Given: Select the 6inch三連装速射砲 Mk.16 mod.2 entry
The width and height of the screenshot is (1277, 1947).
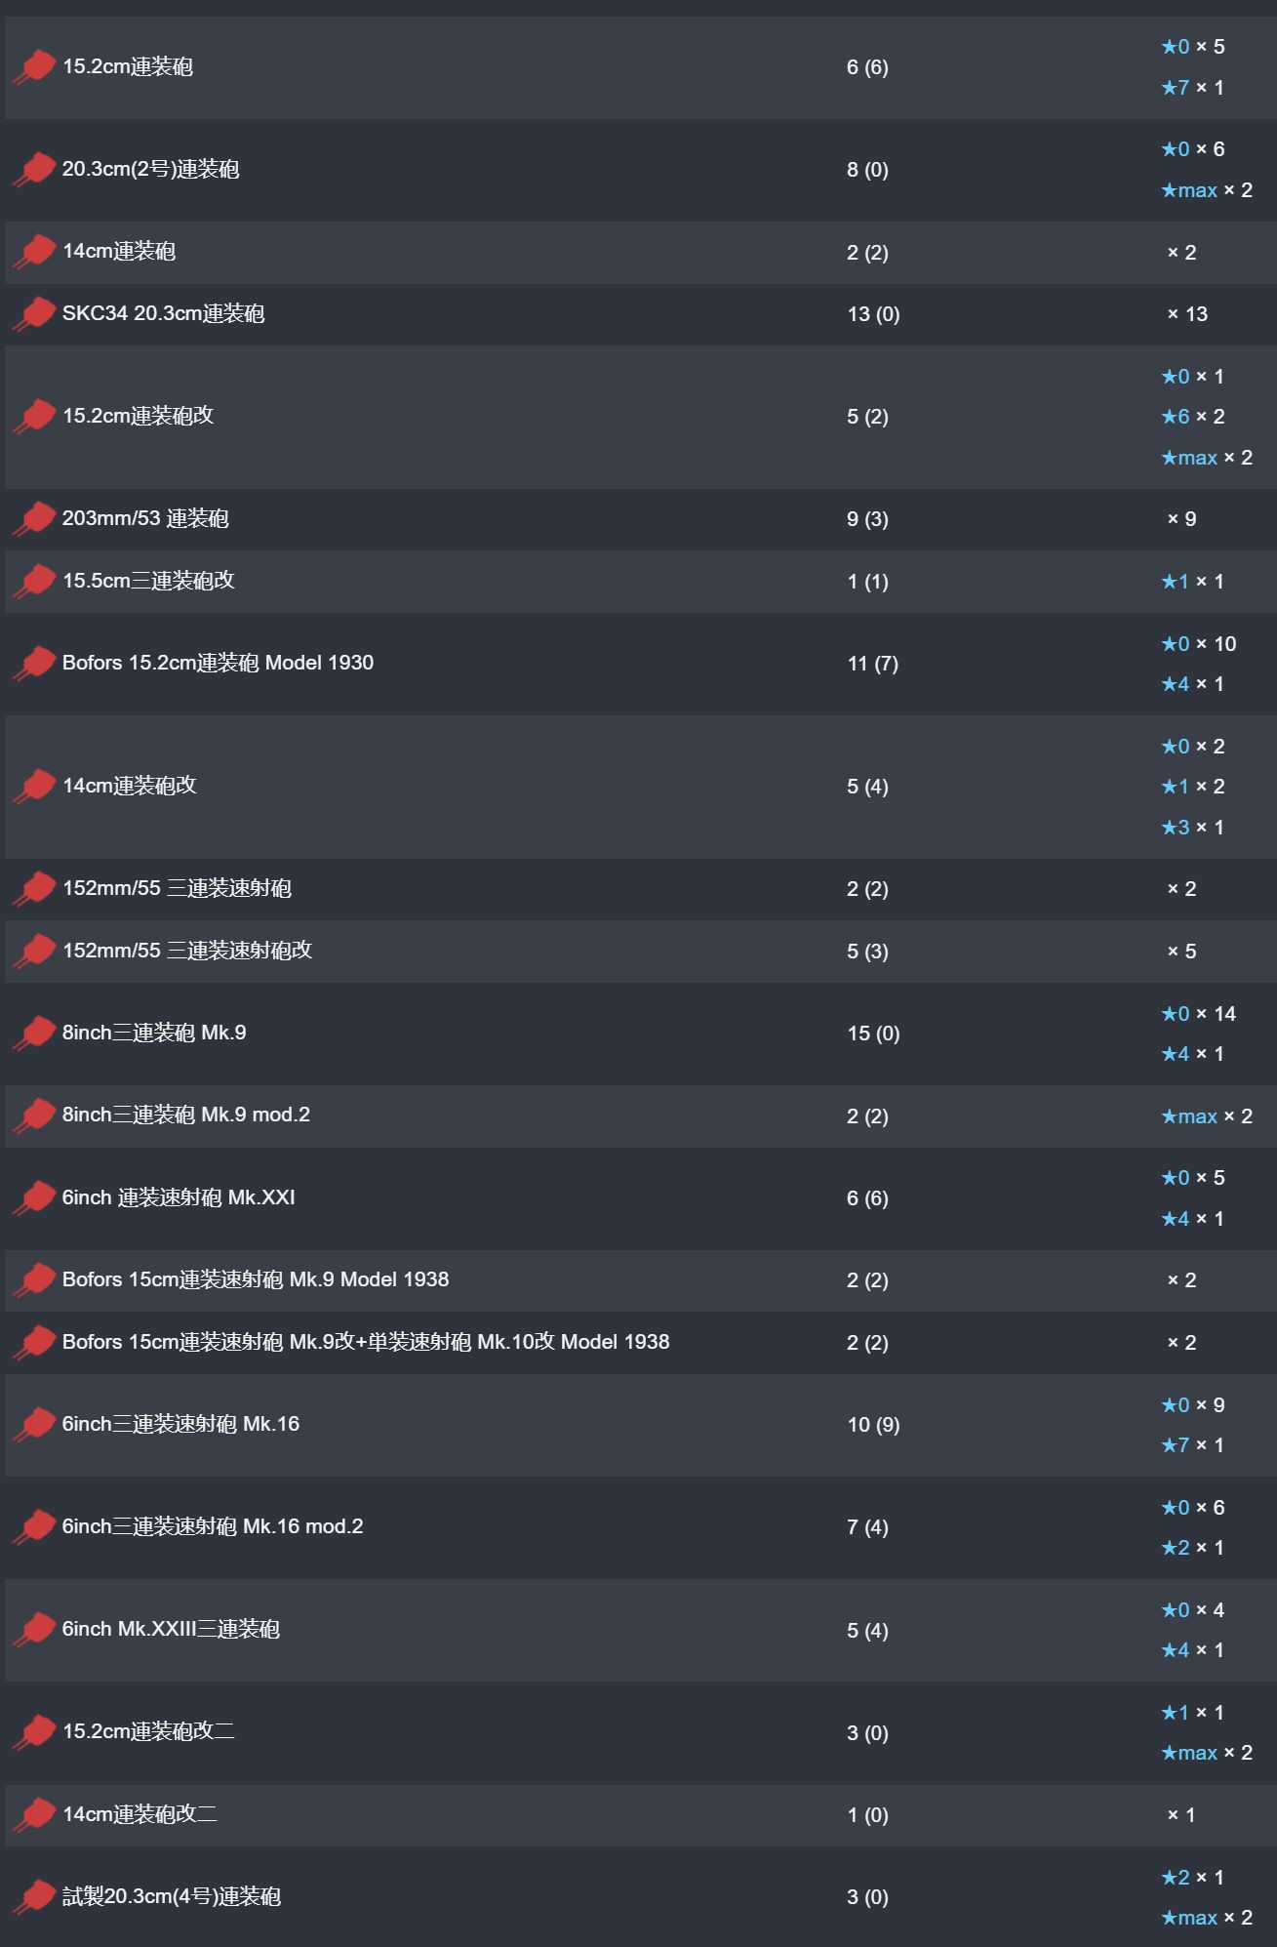Looking at the screenshot, I should coord(638,1527).
